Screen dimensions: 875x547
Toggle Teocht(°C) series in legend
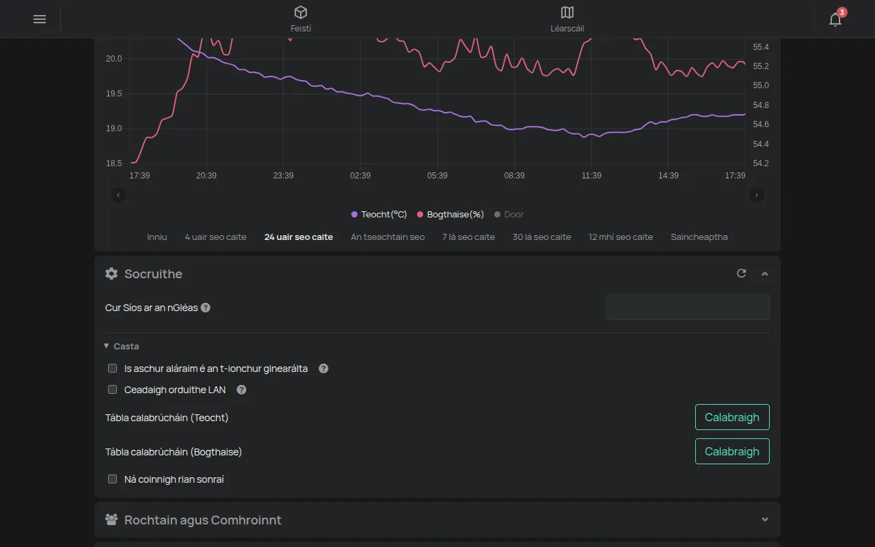tap(379, 215)
